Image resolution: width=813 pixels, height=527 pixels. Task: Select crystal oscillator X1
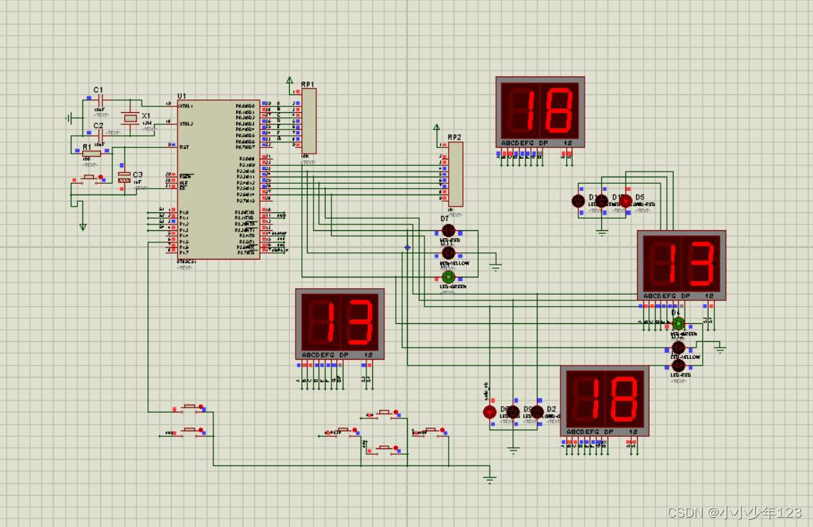[x=130, y=118]
